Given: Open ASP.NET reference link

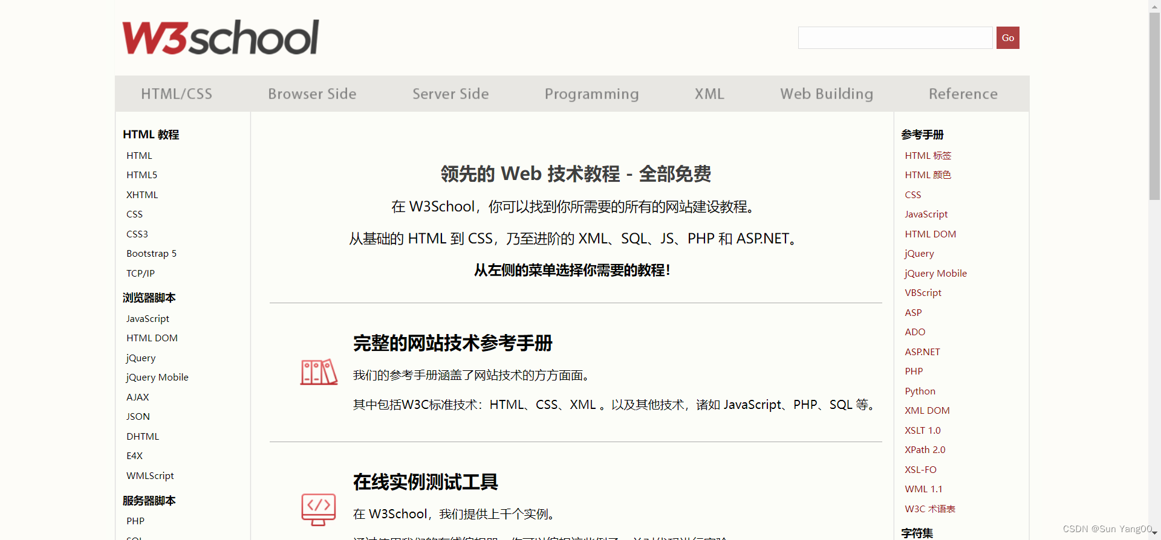Looking at the screenshot, I should [923, 352].
